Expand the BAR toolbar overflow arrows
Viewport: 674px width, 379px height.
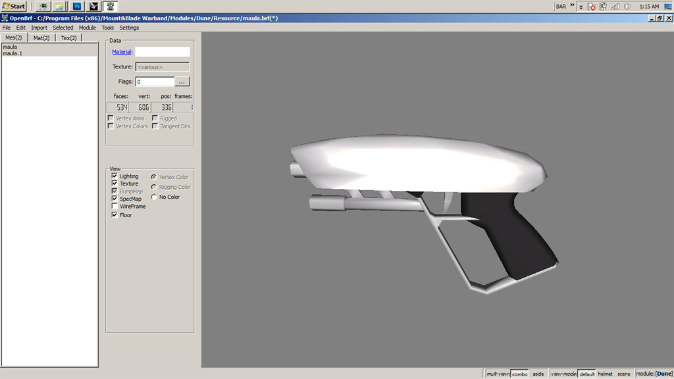coord(572,6)
